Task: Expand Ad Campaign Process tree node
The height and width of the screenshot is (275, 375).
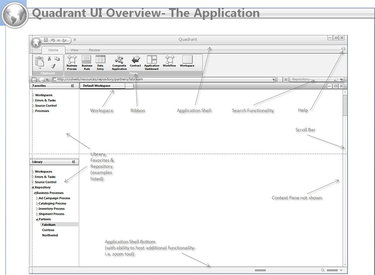Action: click(x=37, y=198)
